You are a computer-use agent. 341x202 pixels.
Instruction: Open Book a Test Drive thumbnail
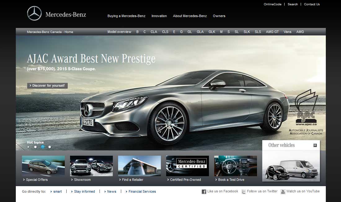point(236,166)
